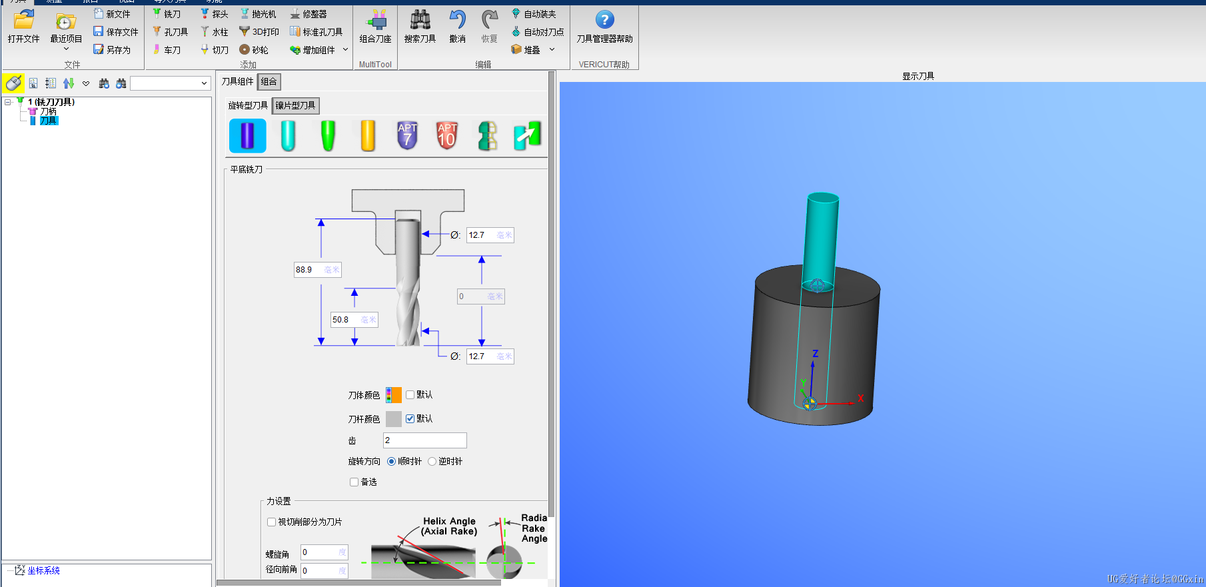Viewport: 1206px width, 587px height.
Task: Select the green reference arrow cutter icon
Action: click(x=528, y=136)
